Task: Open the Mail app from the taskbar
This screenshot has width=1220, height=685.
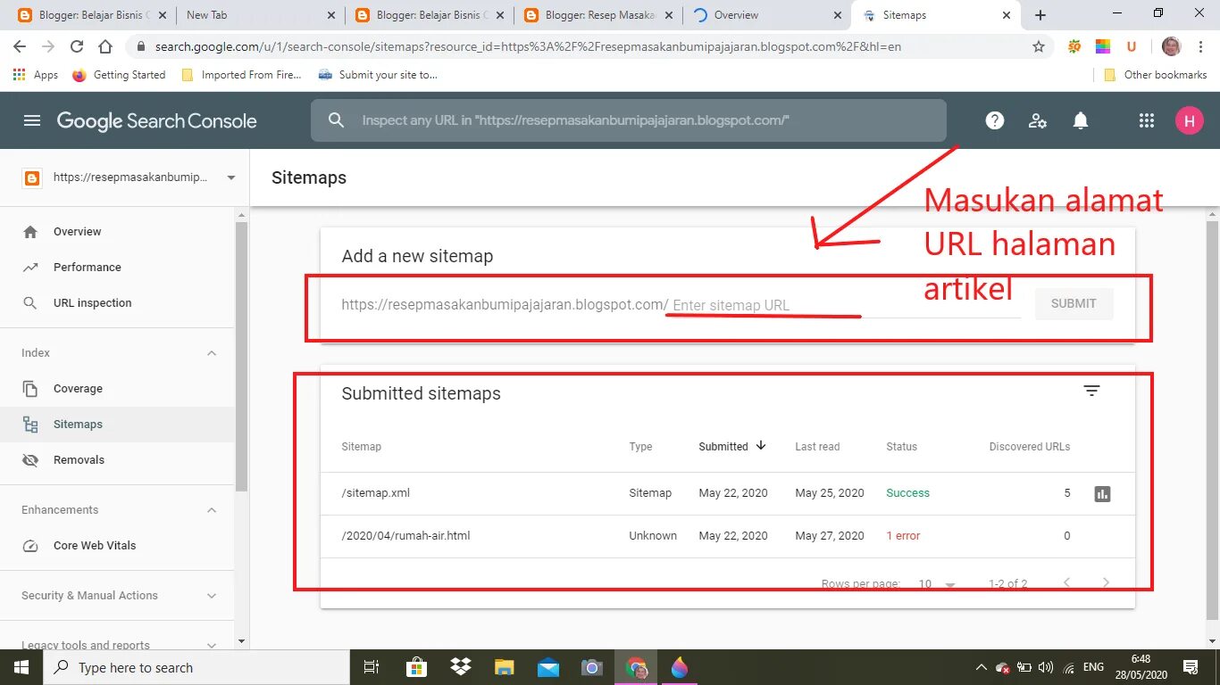Action: tap(548, 667)
